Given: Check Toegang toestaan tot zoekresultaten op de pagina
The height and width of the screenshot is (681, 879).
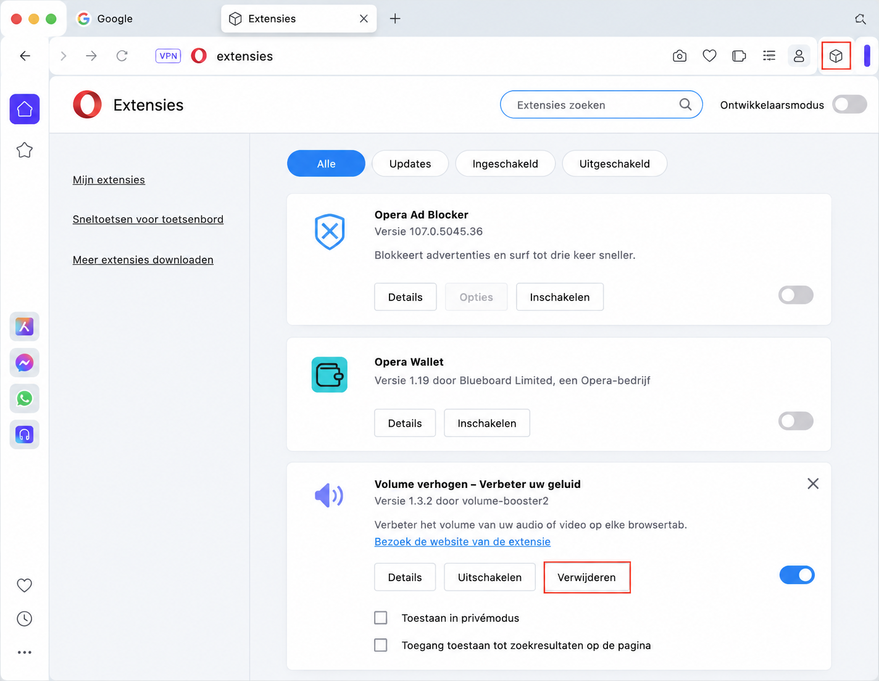Looking at the screenshot, I should (x=381, y=645).
